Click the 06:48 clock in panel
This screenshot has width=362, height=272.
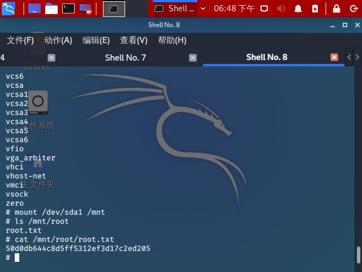click(234, 8)
